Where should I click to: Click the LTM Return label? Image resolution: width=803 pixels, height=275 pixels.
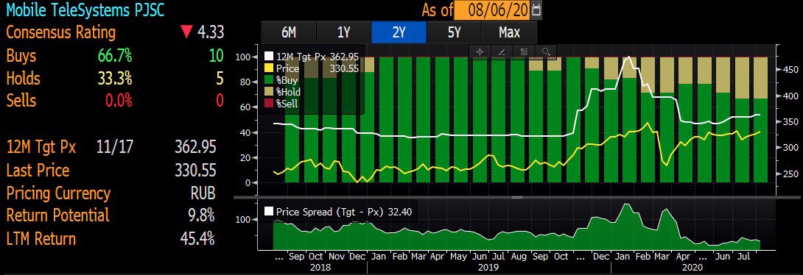click(x=41, y=239)
